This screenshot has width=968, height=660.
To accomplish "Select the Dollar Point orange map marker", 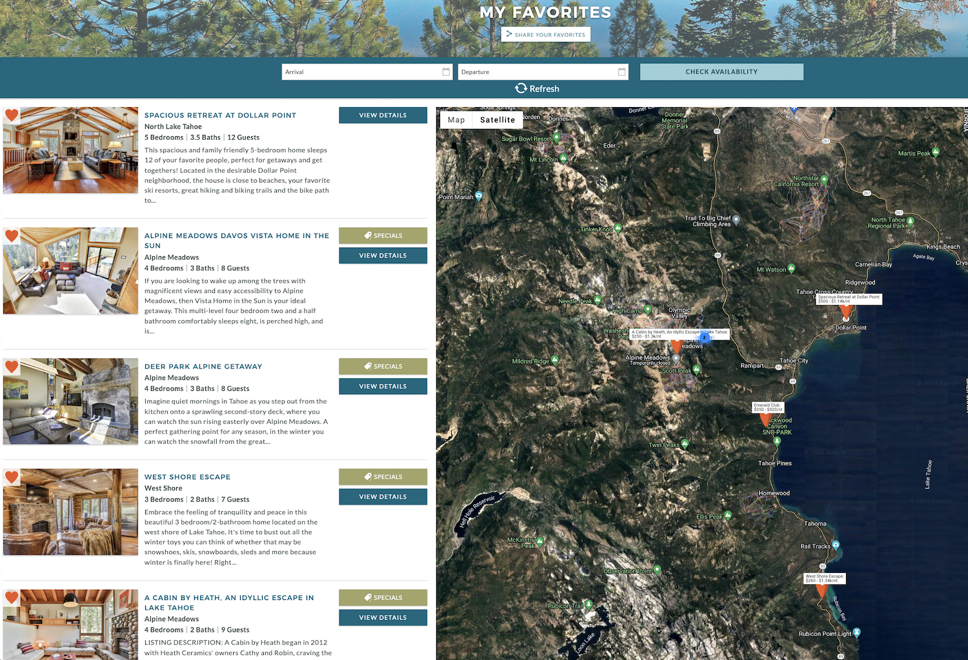I will point(845,312).
